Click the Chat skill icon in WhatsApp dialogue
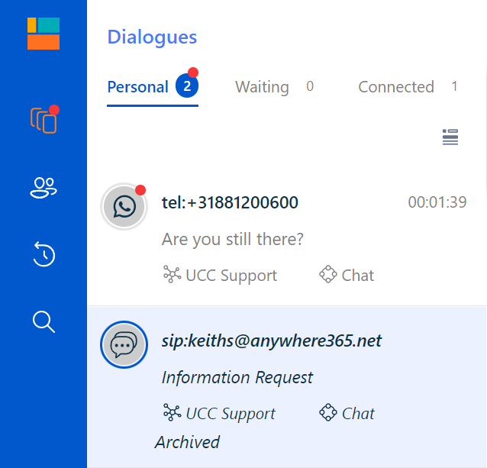This screenshot has width=487, height=468. click(328, 274)
